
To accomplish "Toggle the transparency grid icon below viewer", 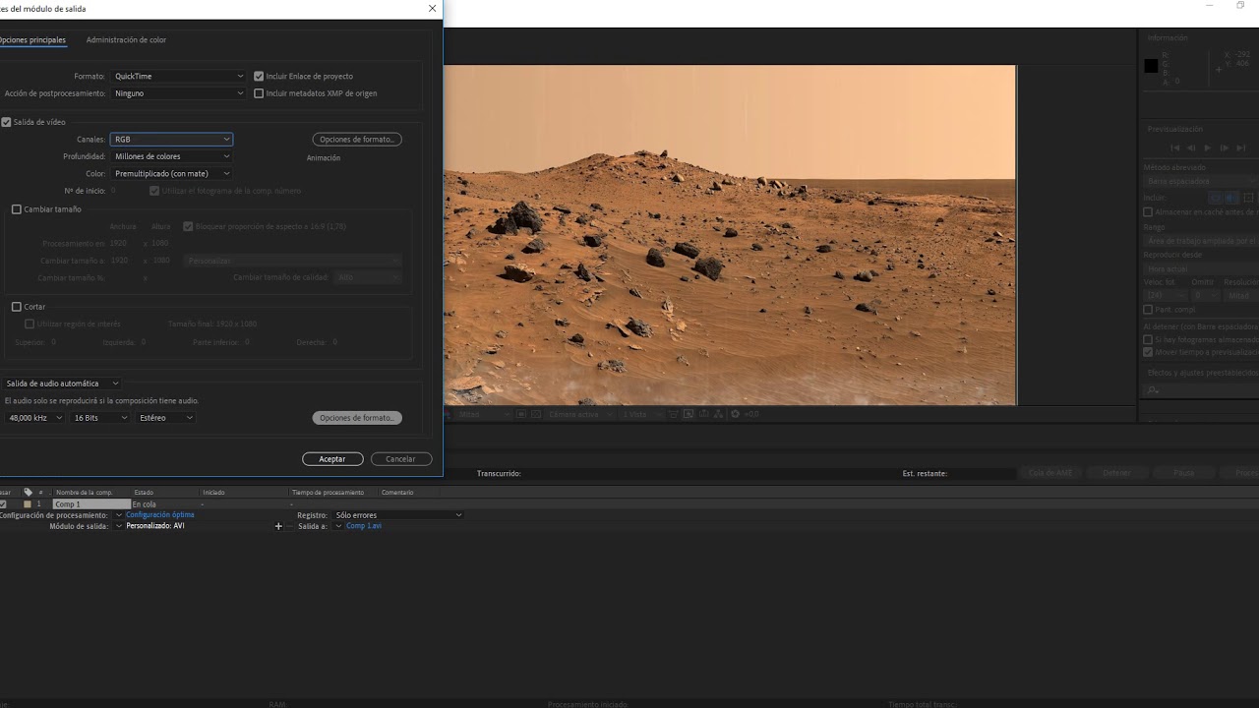I will [x=536, y=414].
